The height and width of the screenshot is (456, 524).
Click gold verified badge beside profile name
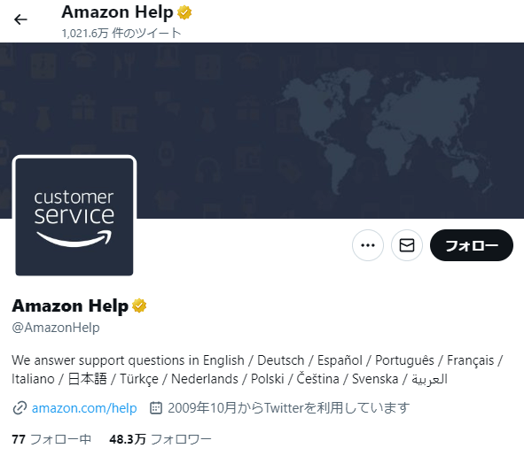point(139,305)
